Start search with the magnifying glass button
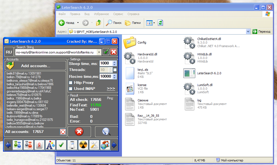The image size is (277, 165). pos(106,132)
